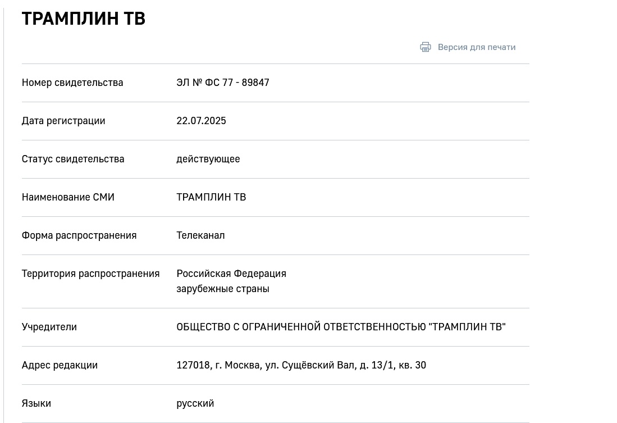This screenshot has height=423, width=617.
Task: Click 'Российская Федерация' territory text
Action: (231, 274)
